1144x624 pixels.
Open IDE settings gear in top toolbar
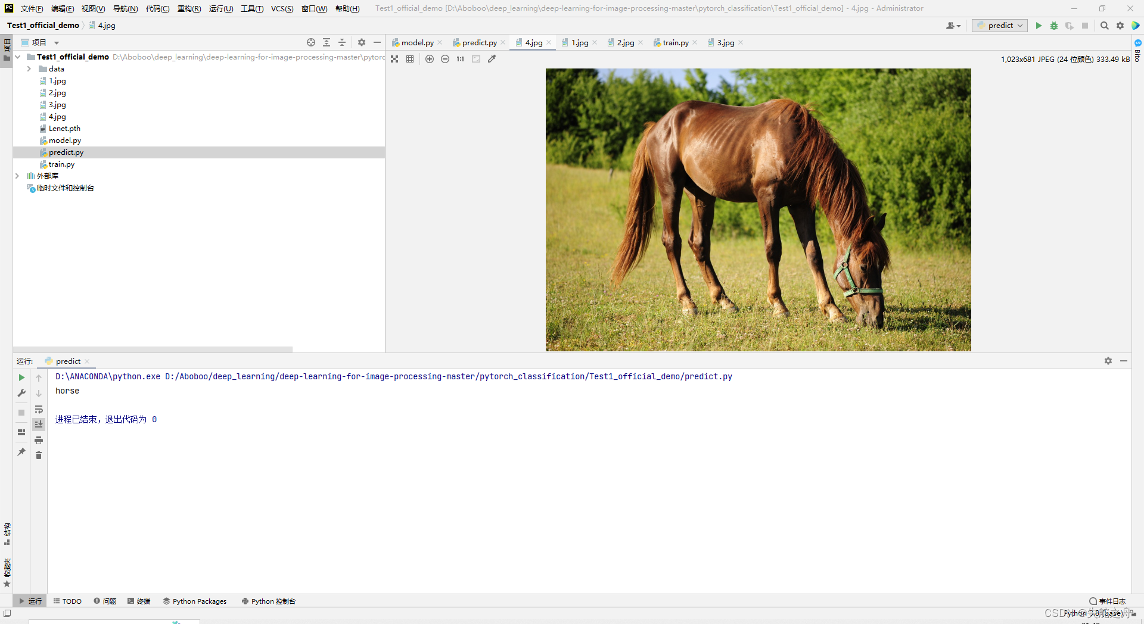(x=1120, y=26)
